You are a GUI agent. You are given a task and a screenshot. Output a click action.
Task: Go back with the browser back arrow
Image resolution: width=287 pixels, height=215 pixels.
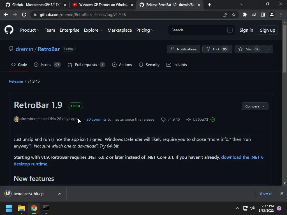pyautogui.click(x=6, y=15)
